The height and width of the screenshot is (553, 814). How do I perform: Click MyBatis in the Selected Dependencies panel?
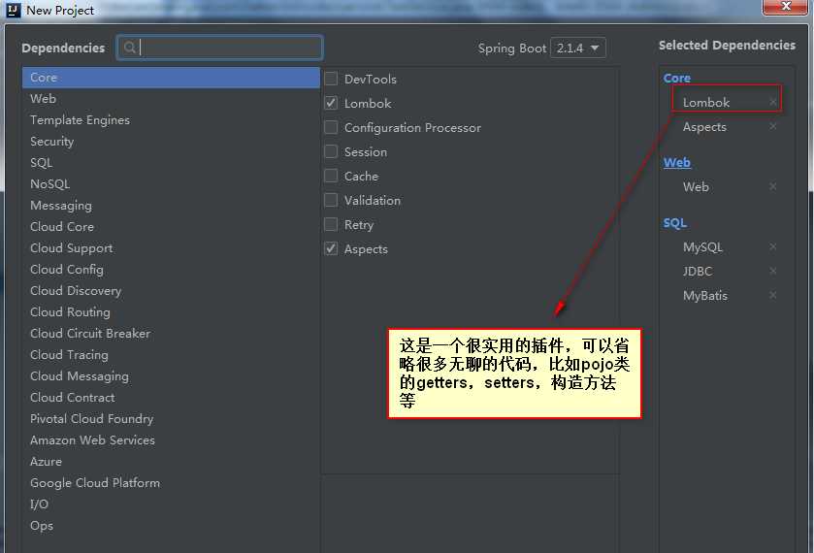705,296
